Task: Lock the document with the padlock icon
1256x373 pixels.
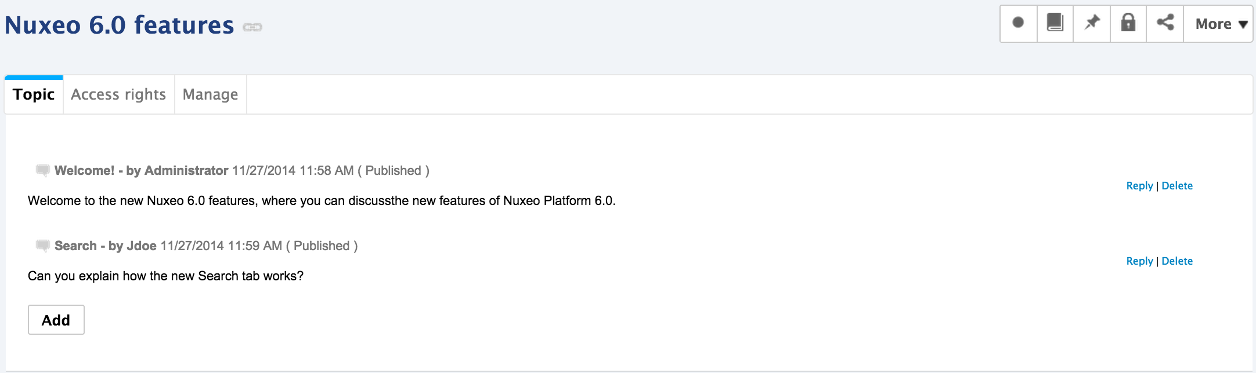Action: pyautogui.click(x=1128, y=23)
